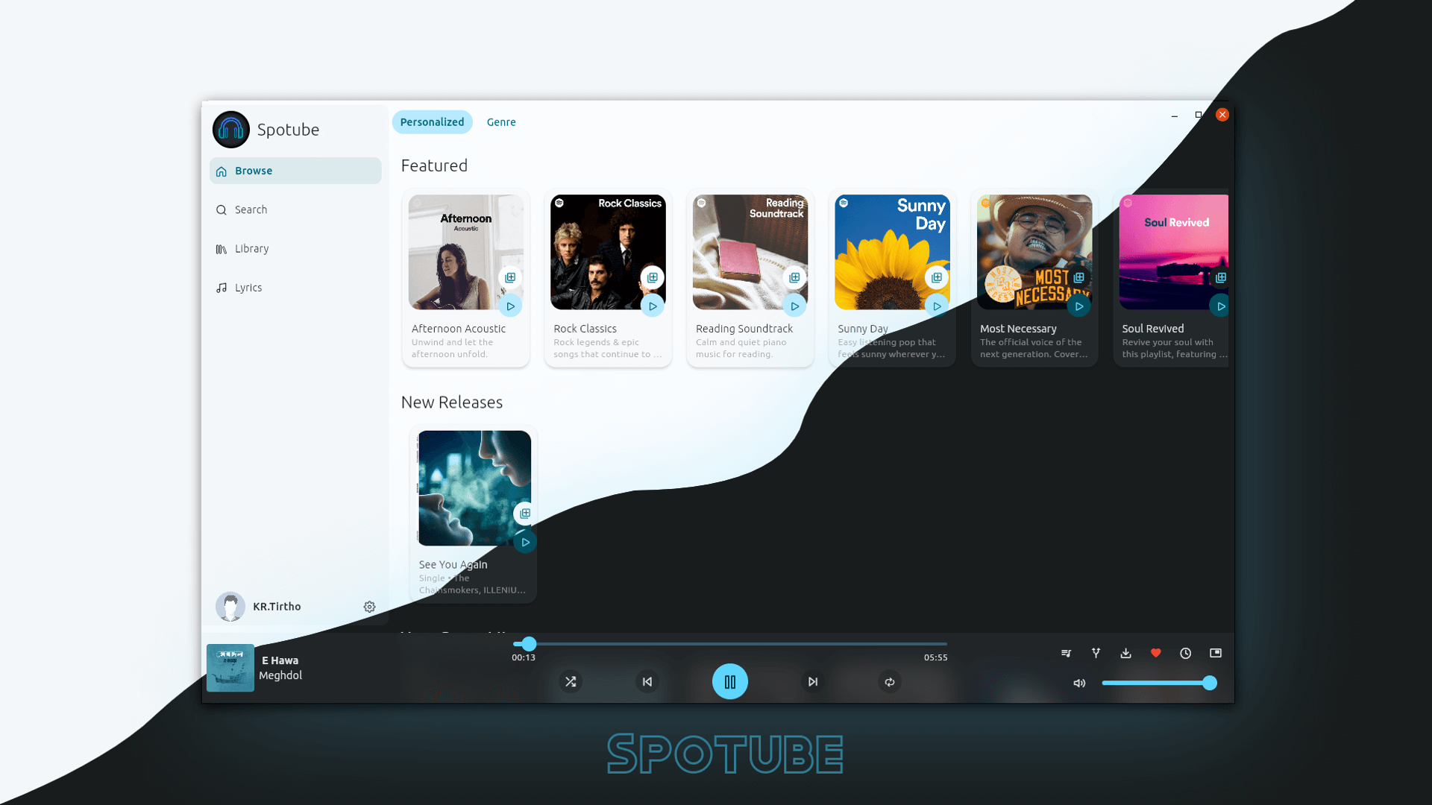Click the pause button to stop playback
This screenshot has height=805, width=1432.
click(x=729, y=681)
